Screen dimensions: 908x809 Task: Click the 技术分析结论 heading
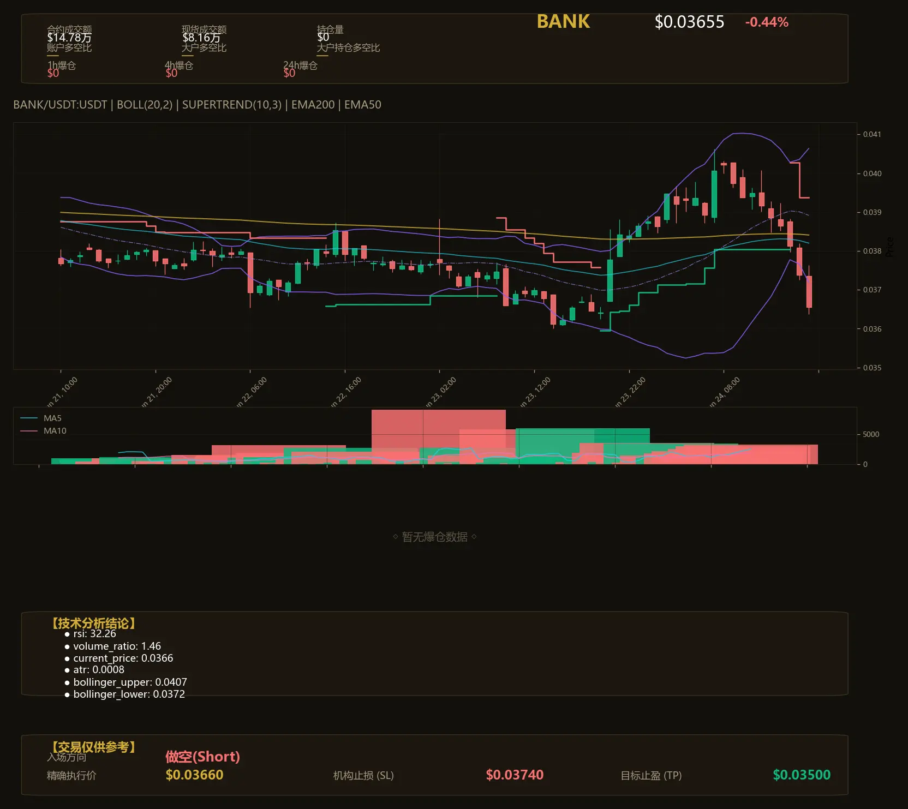pyautogui.click(x=93, y=624)
